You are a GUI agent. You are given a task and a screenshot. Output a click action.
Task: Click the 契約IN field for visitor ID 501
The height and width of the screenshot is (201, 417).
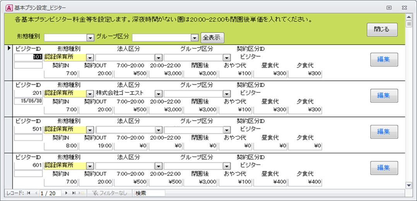point(61,146)
